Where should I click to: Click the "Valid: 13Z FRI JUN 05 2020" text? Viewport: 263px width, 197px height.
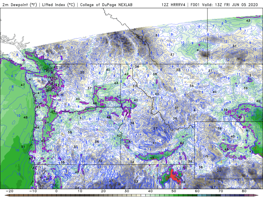pyautogui.click(x=230, y=5)
